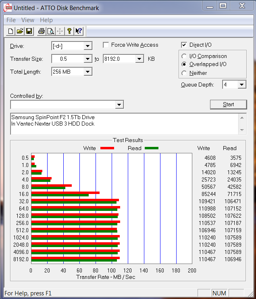Viewport: 256px width, 299px height.
Task: Click the red Write legend swatch
Action: pyautogui.click(x=107, y=148)
